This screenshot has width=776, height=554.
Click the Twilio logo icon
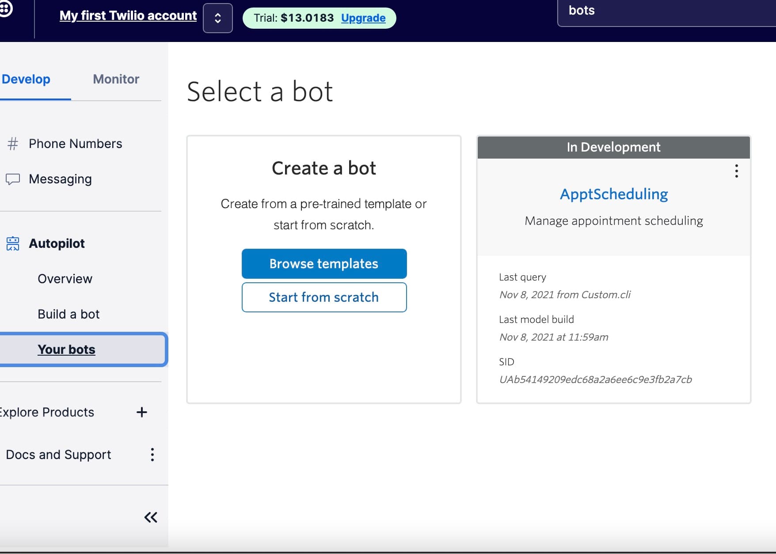pos(4,9)
